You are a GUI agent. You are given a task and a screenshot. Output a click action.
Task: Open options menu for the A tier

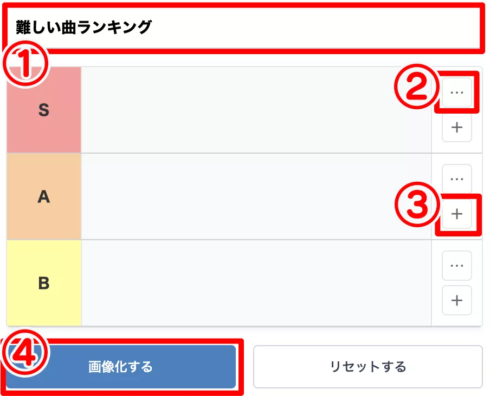click(x=456, y=178)
